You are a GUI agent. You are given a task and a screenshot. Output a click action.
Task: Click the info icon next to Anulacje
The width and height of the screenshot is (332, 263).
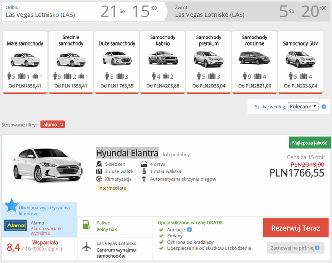point(189,230)
